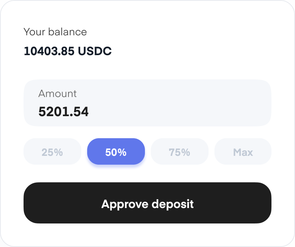Set deposit to one quarter of balance
The width and height of the screenshot is (295, 247).
click(x=52, y=152)
